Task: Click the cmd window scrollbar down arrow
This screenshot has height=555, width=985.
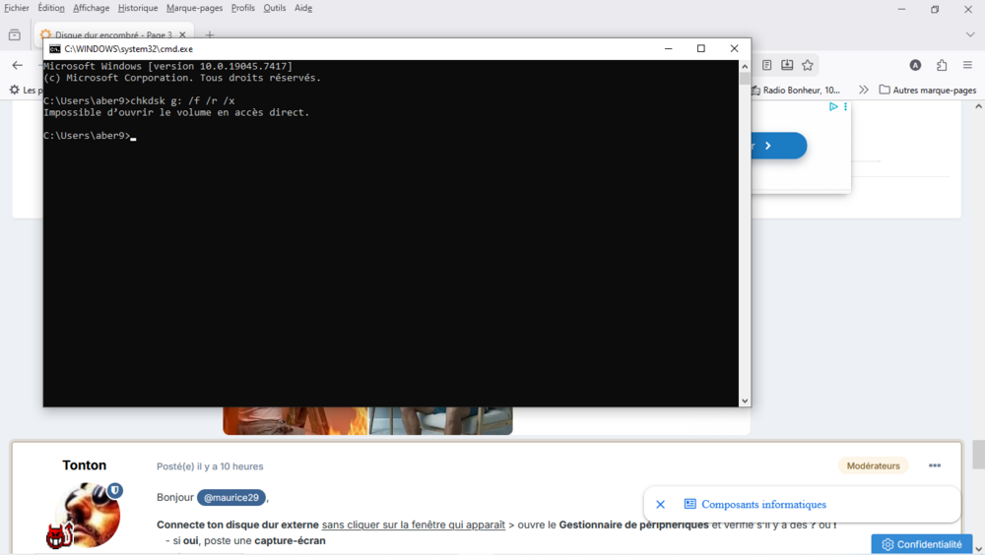Action: point(745,401)
